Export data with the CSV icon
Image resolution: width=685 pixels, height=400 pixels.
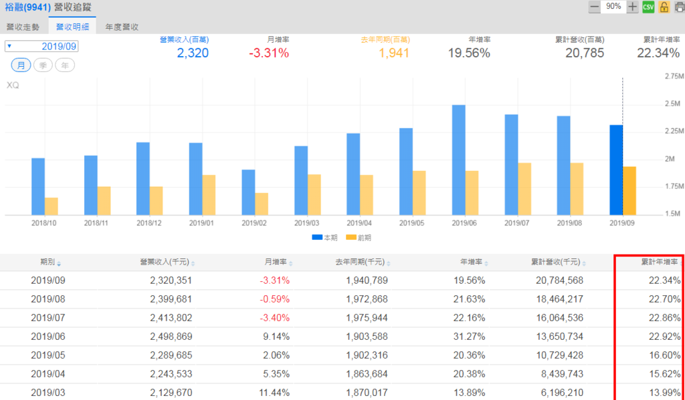(648, 7)
